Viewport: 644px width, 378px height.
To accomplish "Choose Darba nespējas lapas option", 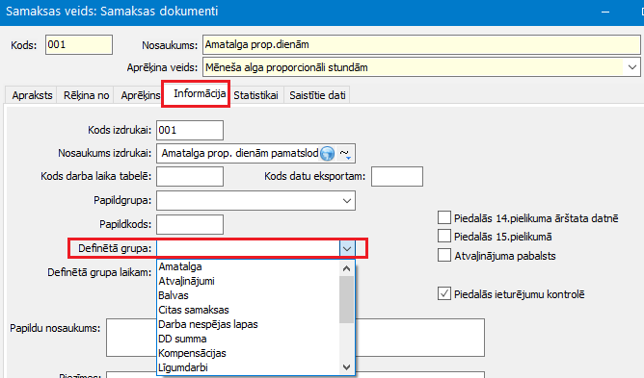I will (x=249, y=324).
